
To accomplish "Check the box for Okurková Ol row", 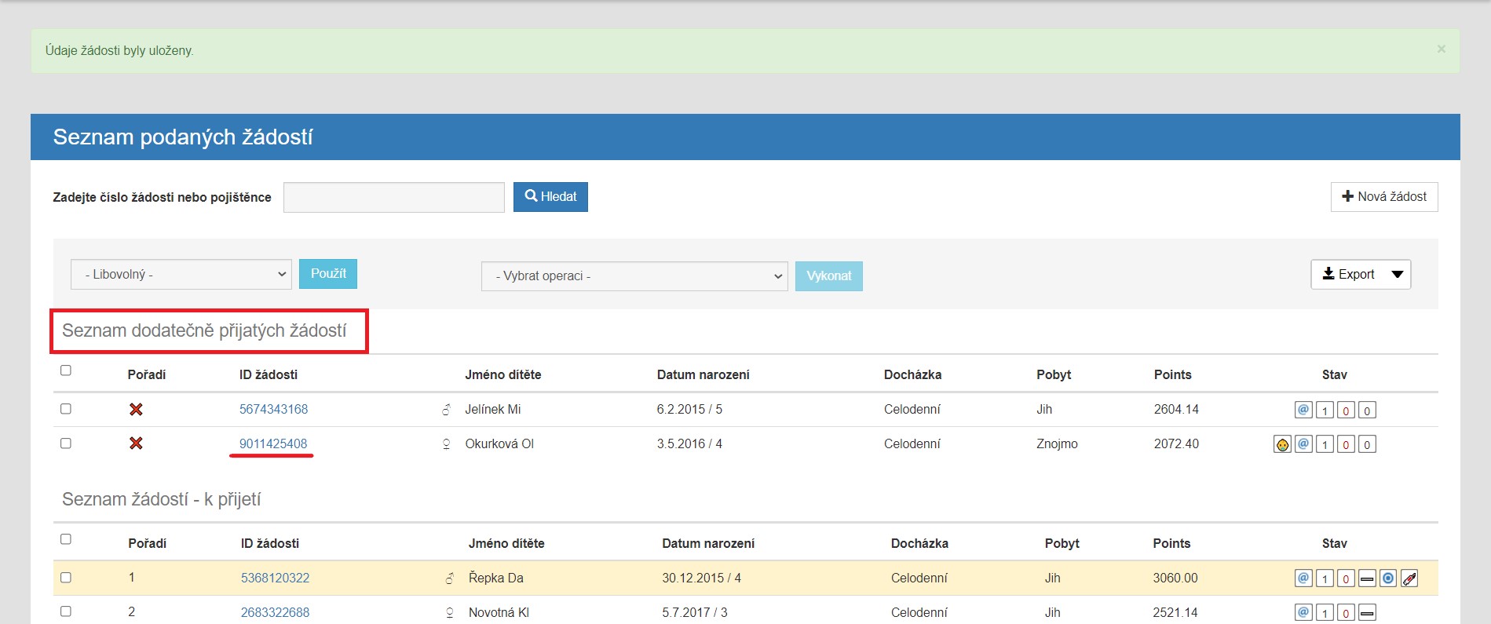I will (66, 443).
